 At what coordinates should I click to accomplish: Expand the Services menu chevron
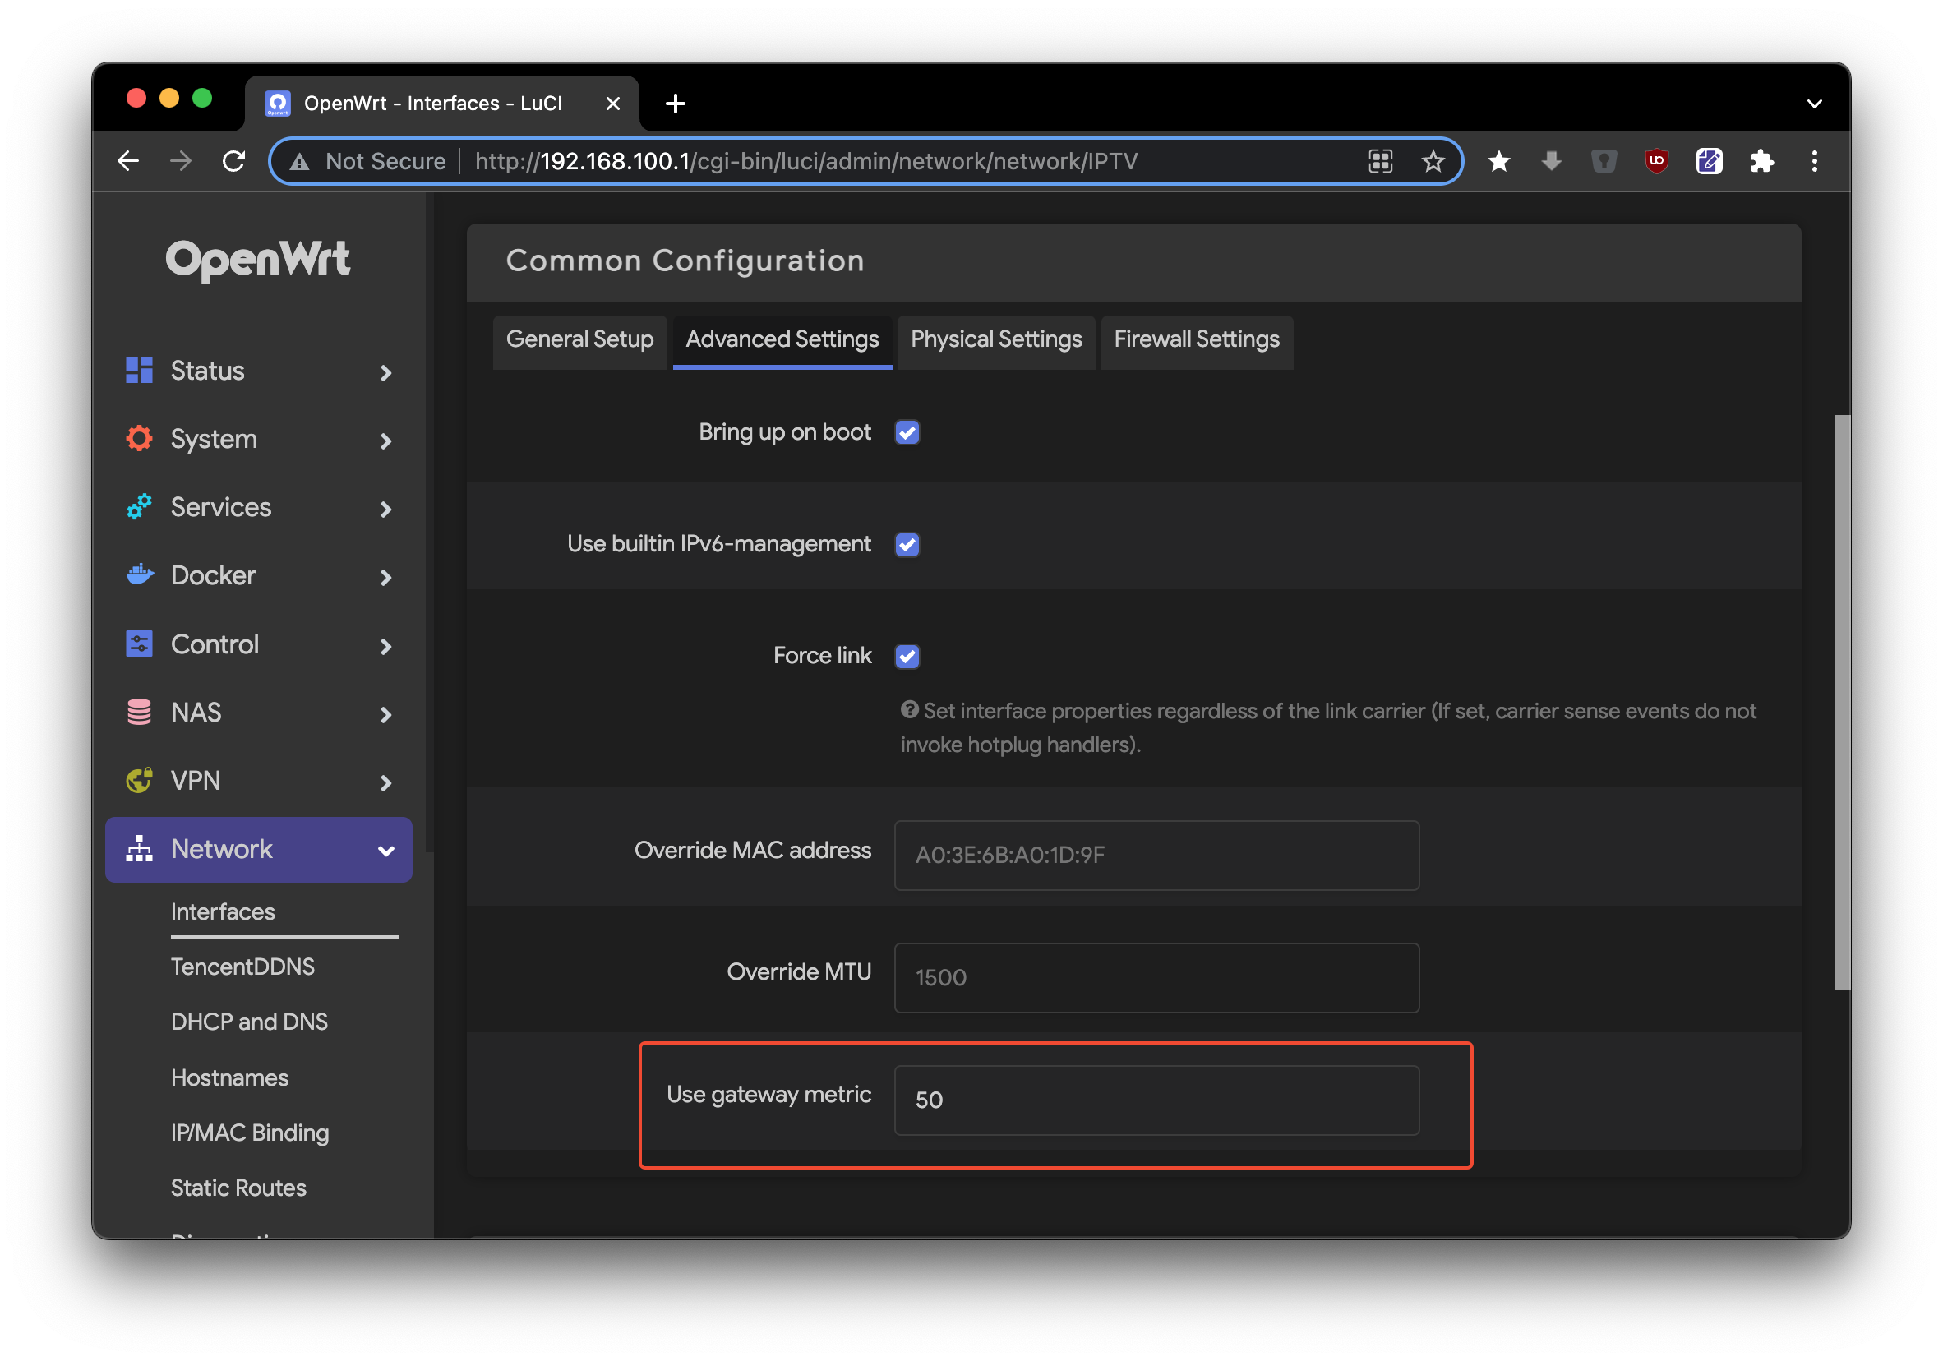pyautogui.click(x=386, y=509)
